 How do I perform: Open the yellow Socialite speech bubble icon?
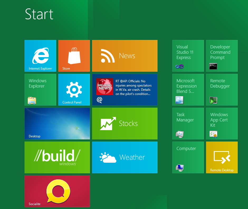58,191
